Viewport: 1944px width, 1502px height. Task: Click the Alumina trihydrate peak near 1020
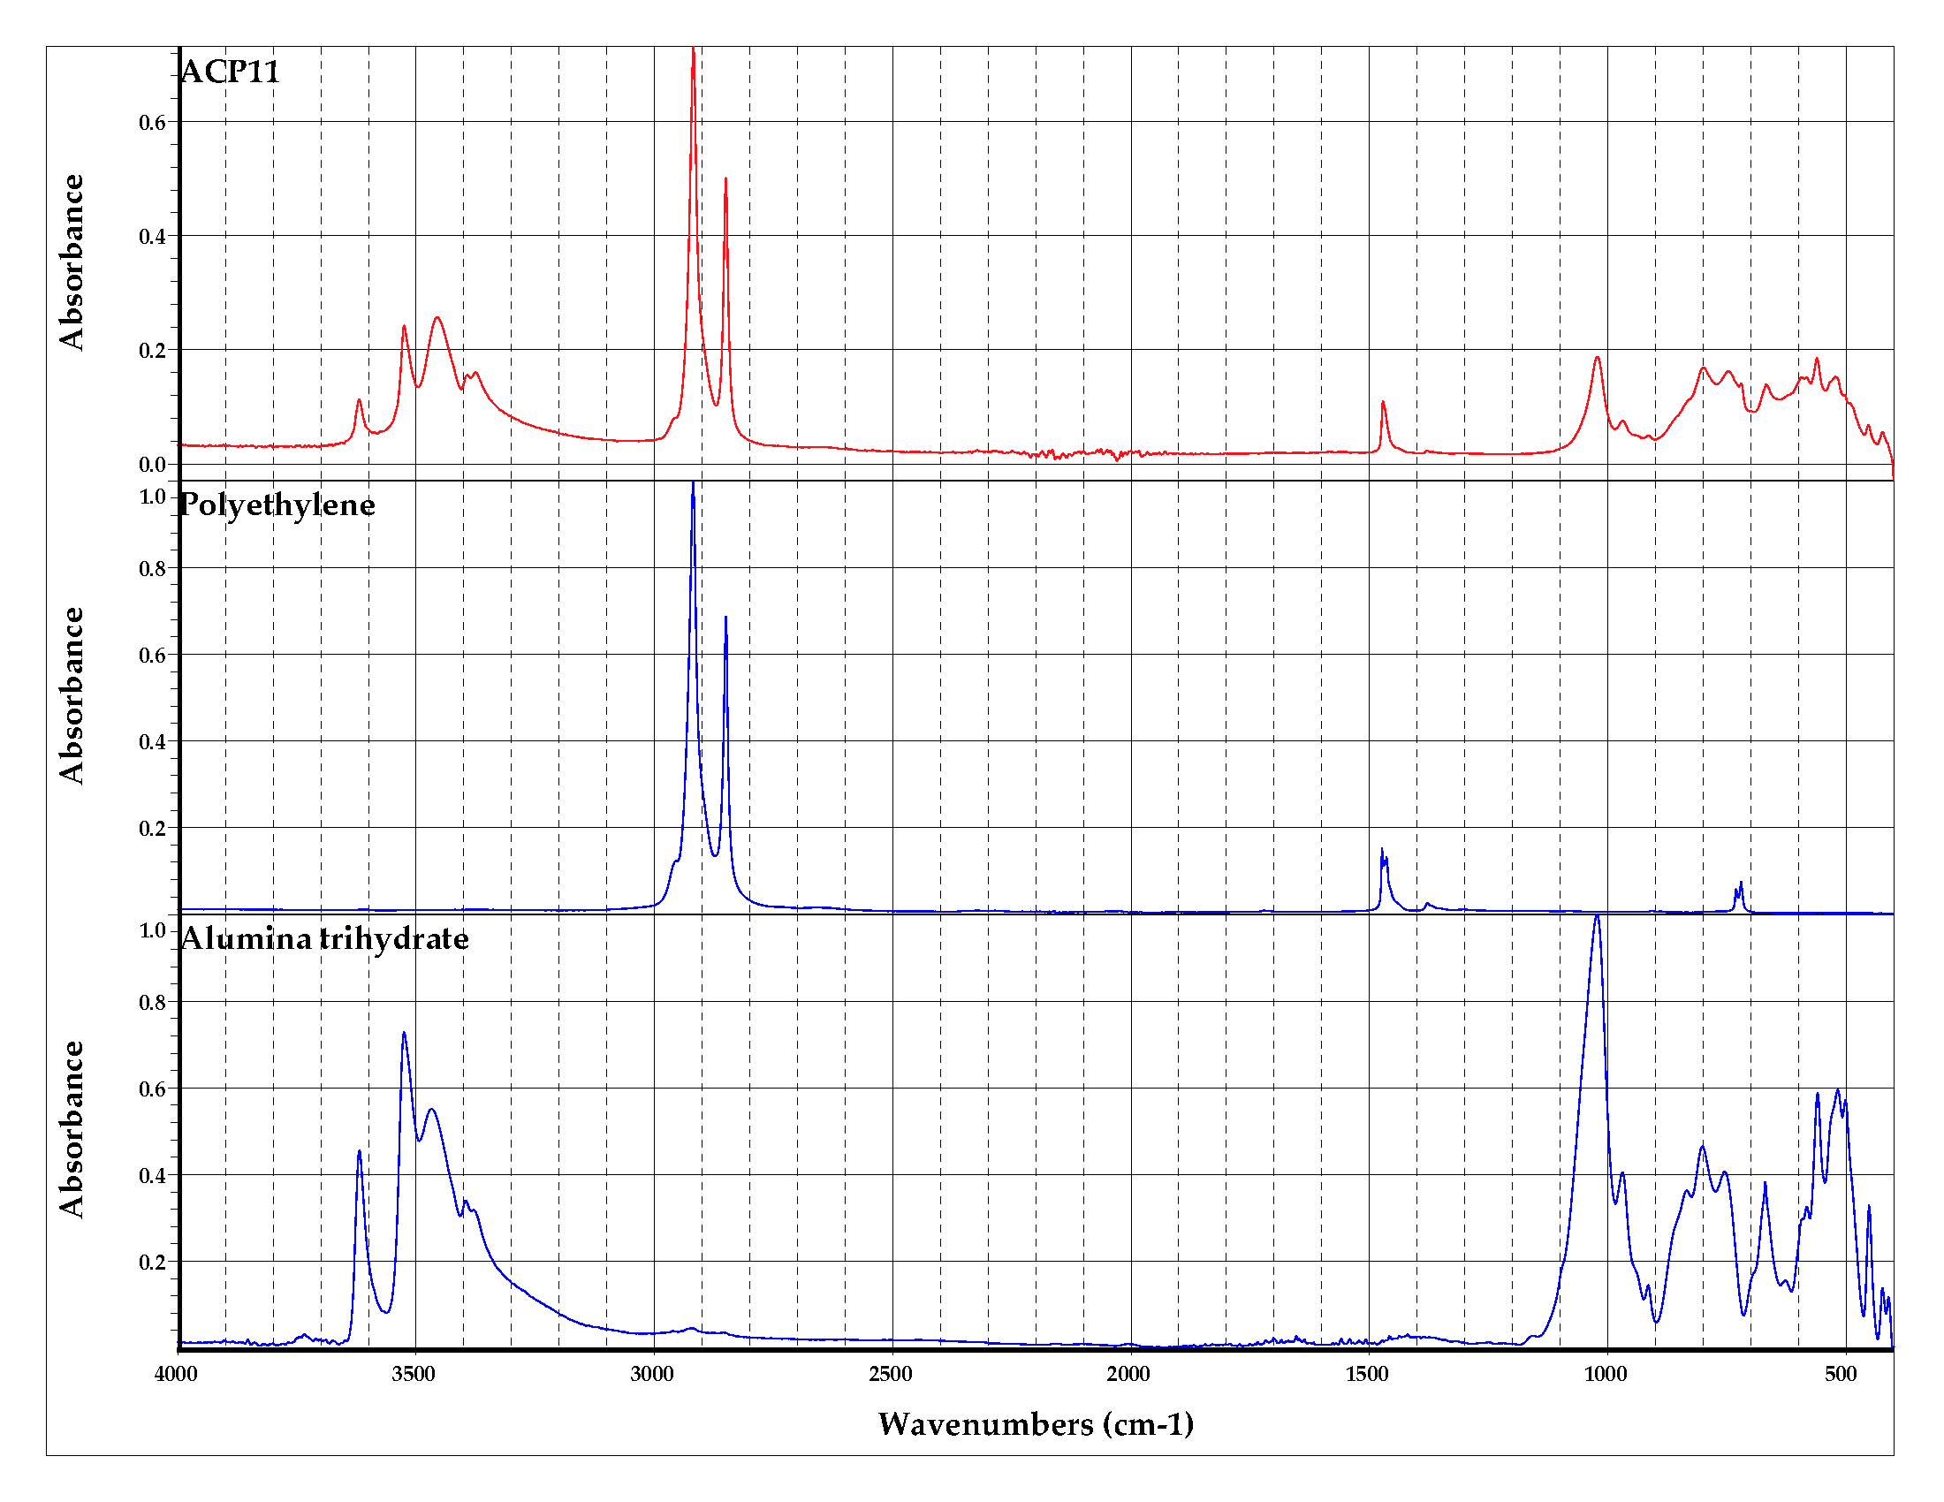(x=1597, y=922)
